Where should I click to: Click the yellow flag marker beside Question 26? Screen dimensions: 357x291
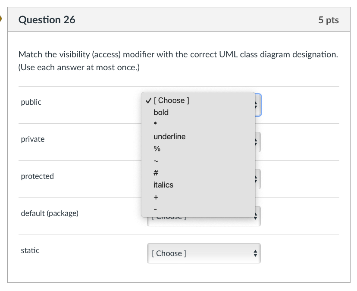click(x=1, y=19)
